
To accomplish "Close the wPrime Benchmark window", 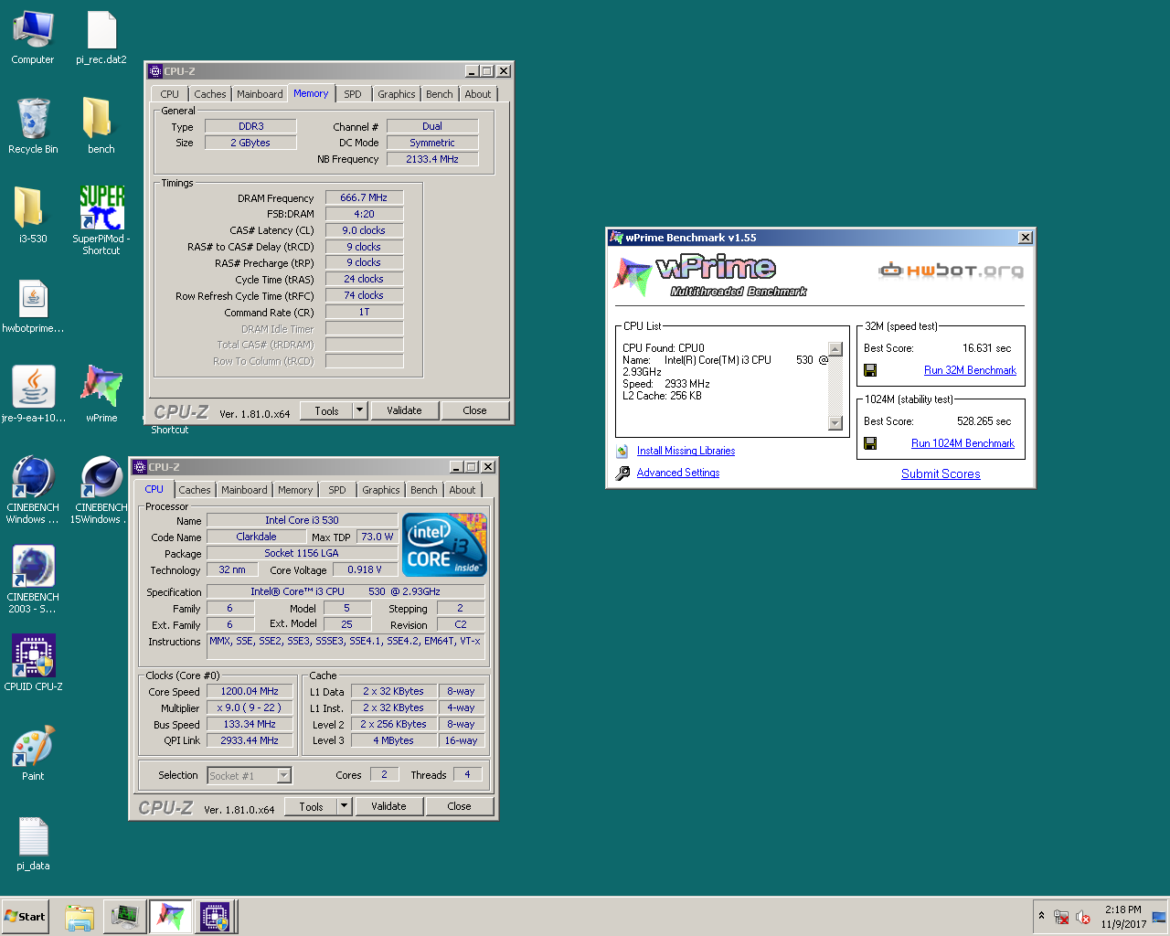I will 1026,238.
